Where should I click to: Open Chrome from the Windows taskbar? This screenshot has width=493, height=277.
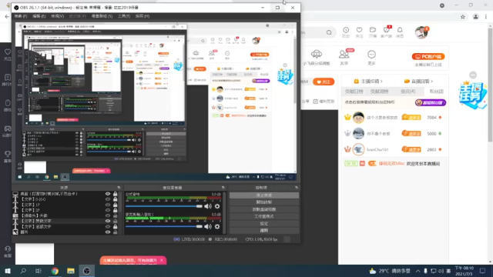pos(55,271)
